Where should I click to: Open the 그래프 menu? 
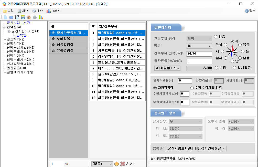53,11
